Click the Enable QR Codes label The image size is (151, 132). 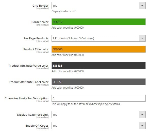(x=37, y=126)
